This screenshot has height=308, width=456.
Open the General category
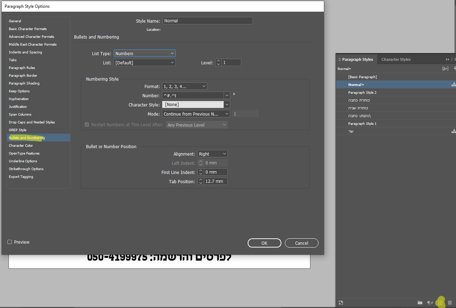(39, 21)
